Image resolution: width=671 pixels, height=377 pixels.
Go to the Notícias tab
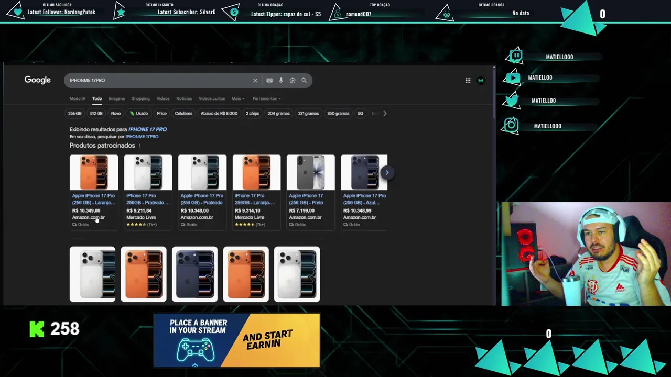(x=184, y=98)
